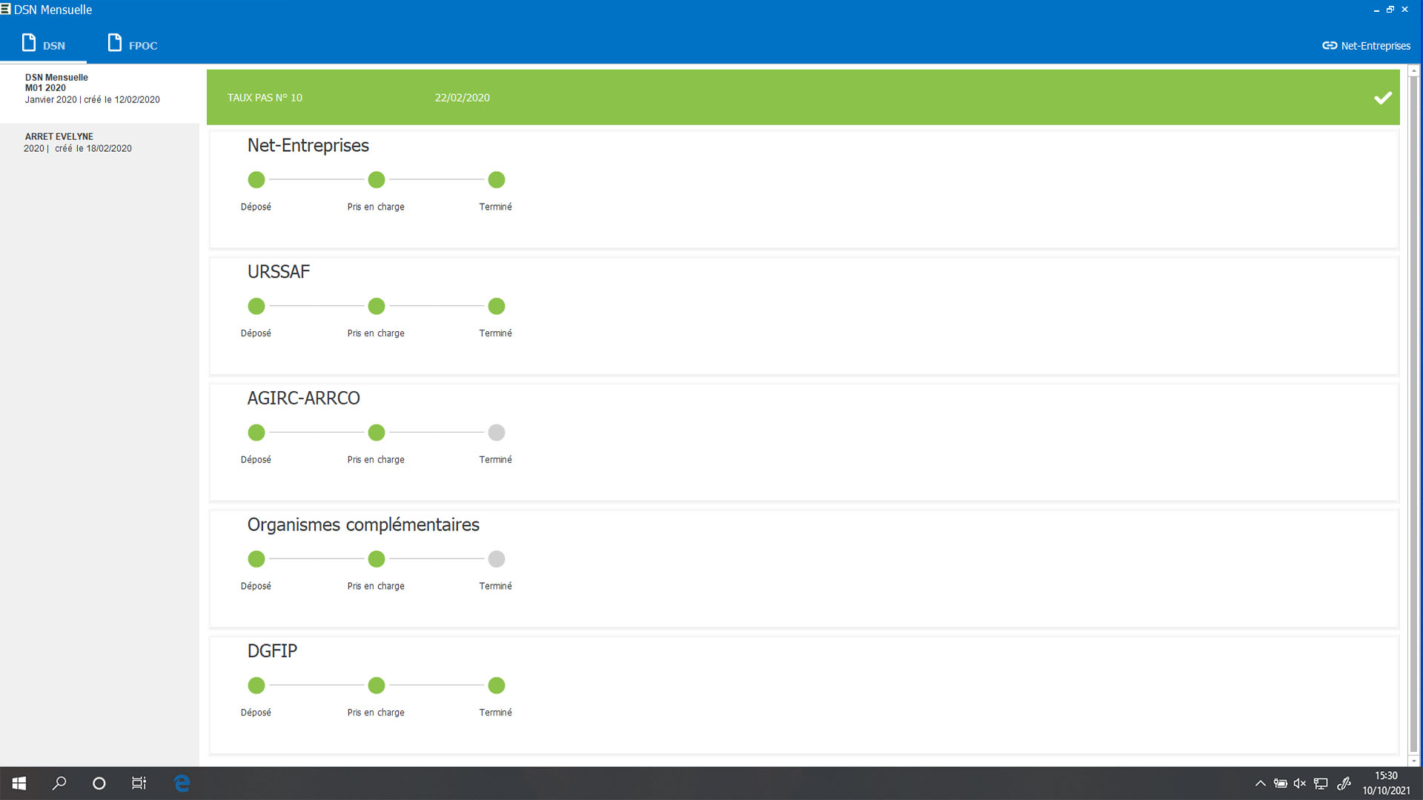Click Organismes complémentaires Déposé dot
The width and height of the screenshot is (1423, 800).
pyautogui.click(x=256, y=559)
